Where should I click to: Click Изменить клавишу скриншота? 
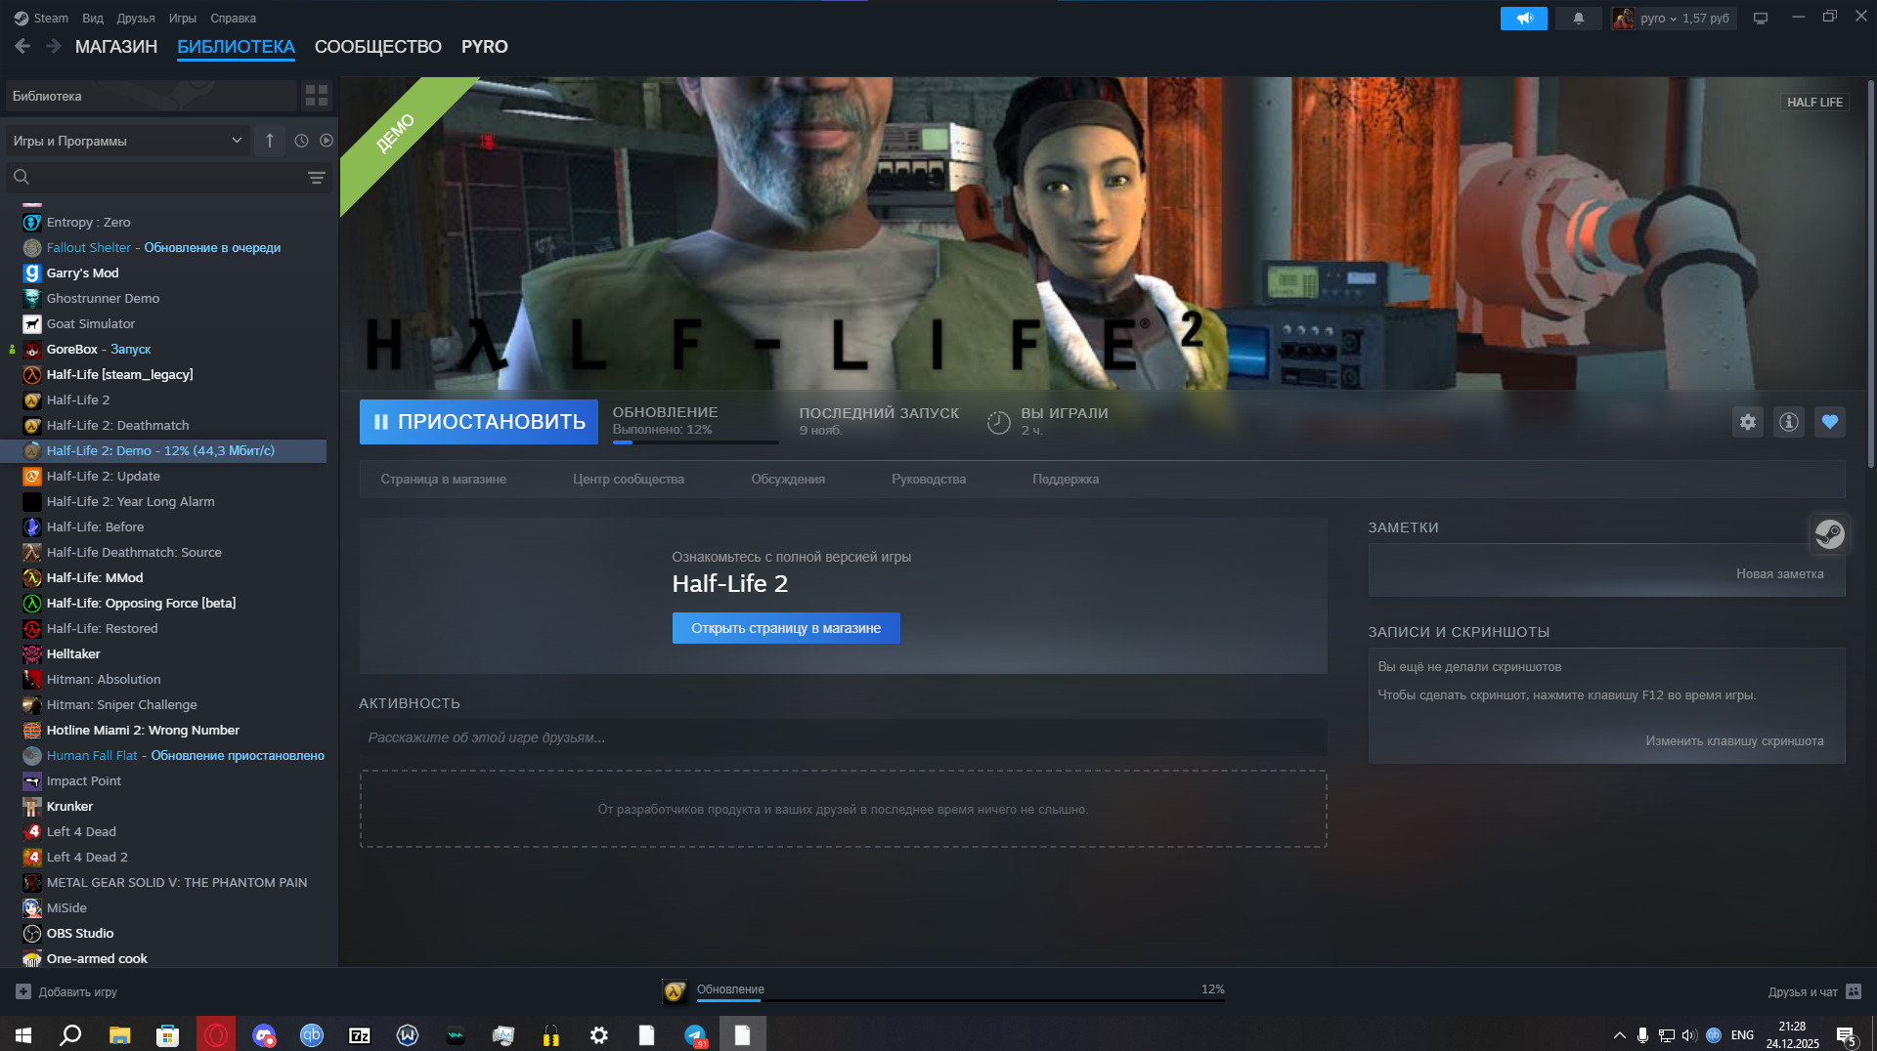coord(1734,741)
